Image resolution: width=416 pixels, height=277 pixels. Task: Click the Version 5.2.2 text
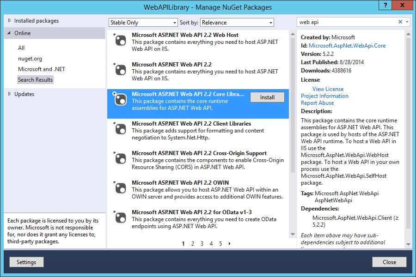[x=317, y=54]
